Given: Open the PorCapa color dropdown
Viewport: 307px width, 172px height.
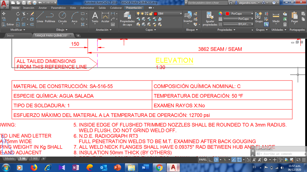Looking at the screenshot, I should point(239,14).
